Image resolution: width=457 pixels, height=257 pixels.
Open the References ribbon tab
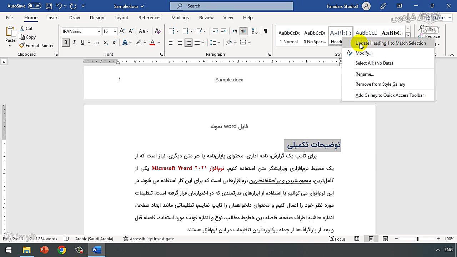[150, 17]
